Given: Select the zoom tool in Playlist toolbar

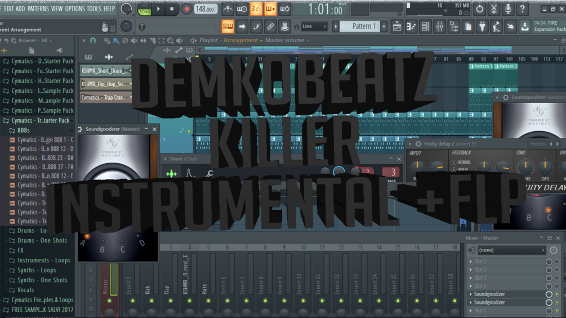Looking at the screenshot, I should 171,41.
